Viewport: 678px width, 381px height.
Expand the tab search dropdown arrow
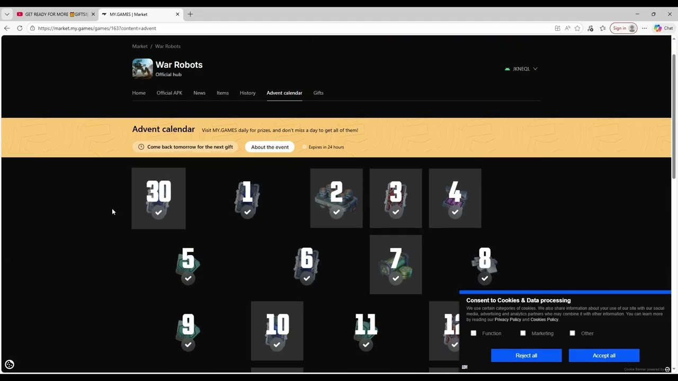7,14
